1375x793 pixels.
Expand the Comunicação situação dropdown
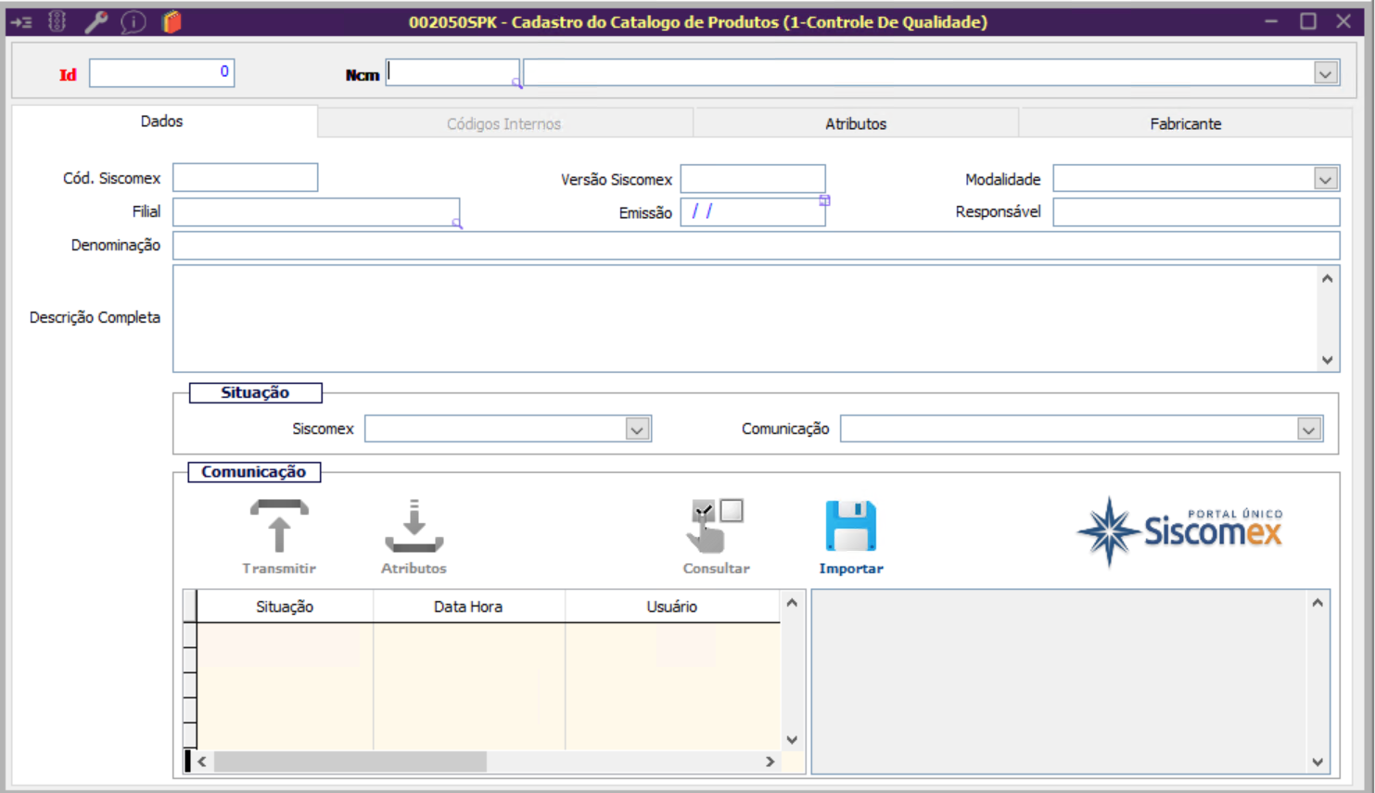[1309, 429]
